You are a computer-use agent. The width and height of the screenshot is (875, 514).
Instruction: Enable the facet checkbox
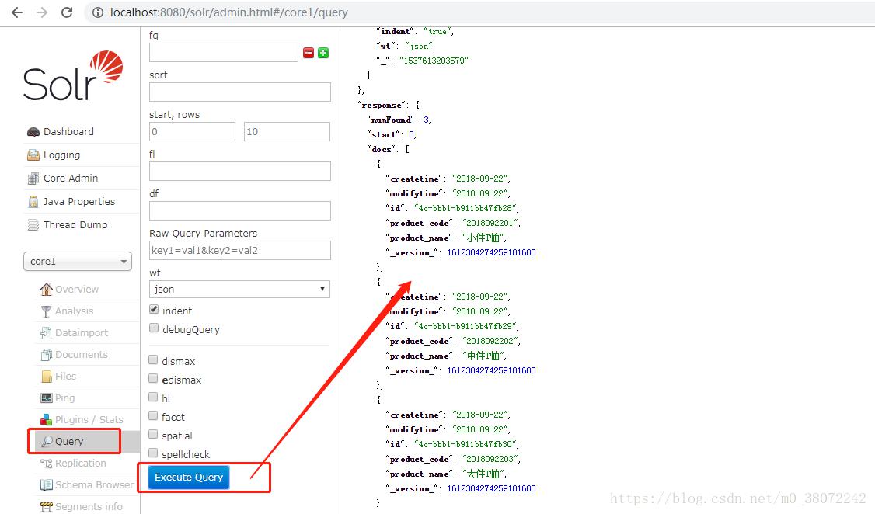154,416
